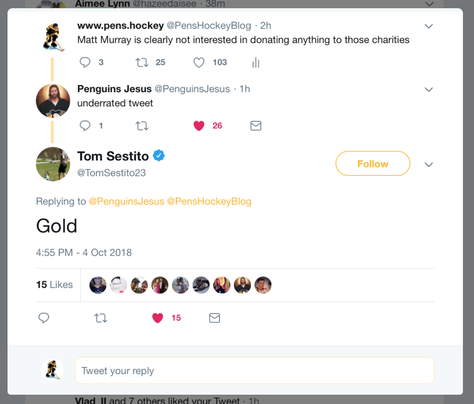Open the dropdown arrow next to the Follow button

pos(429,165)
